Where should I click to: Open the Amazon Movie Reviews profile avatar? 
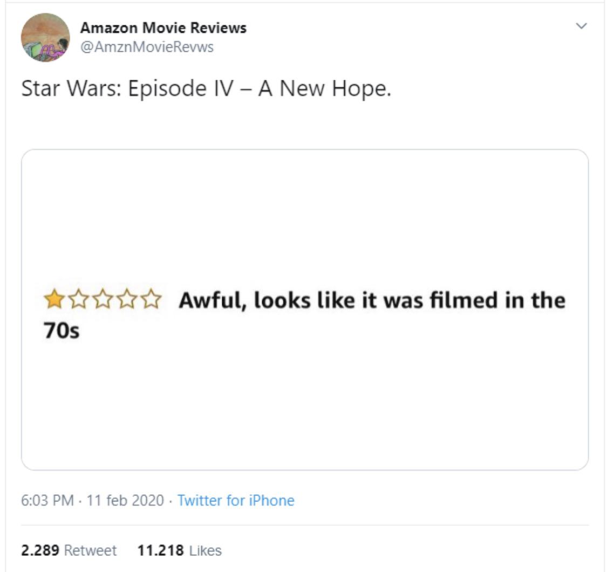point(45,38)
